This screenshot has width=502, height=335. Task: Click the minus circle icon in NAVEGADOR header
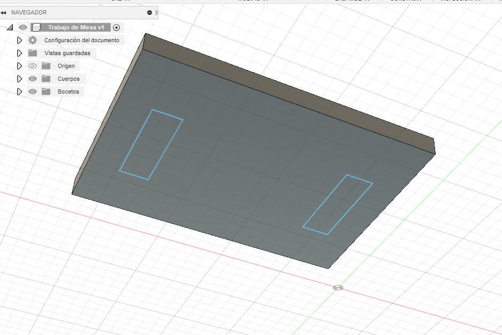149,12
